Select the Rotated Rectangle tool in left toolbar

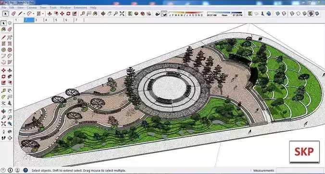(x=10, y=44)
